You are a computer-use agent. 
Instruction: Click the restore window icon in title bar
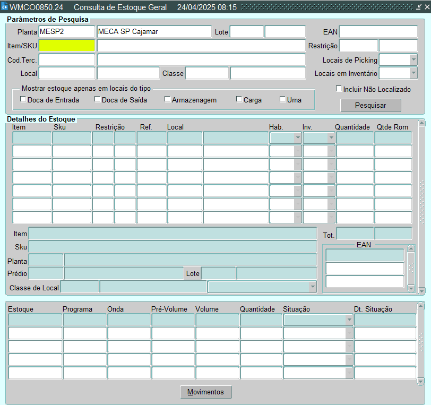(419, 7)
